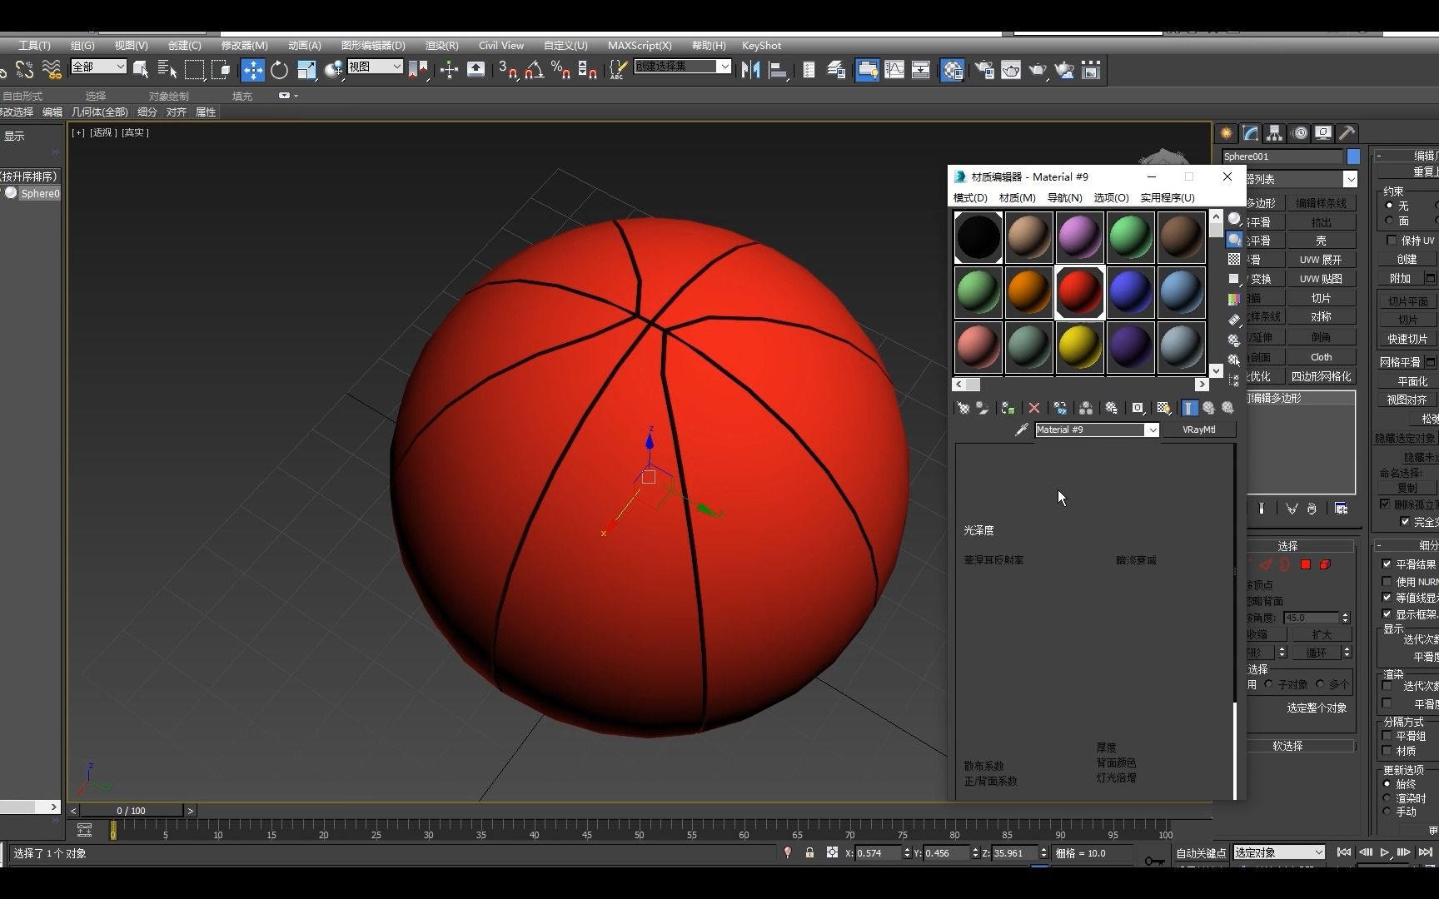The image size is (1439, 899).
Task: Open the KeyShot menu
Action: pyautogui.click(x=760, y=46)
